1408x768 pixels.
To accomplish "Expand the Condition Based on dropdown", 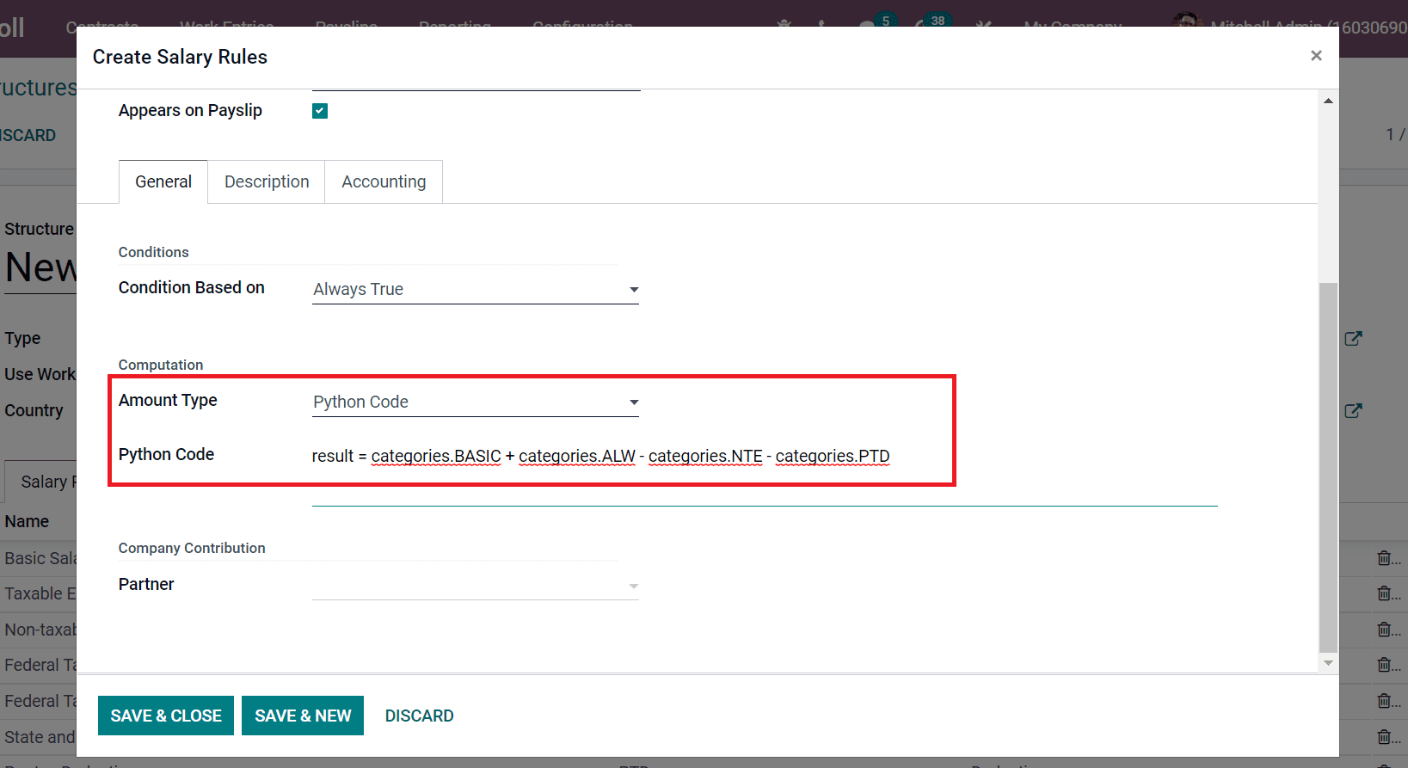I will click(x=475, y=290).
